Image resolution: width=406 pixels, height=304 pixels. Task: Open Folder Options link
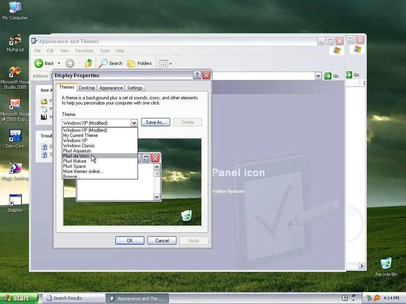[x=228, y=191]
